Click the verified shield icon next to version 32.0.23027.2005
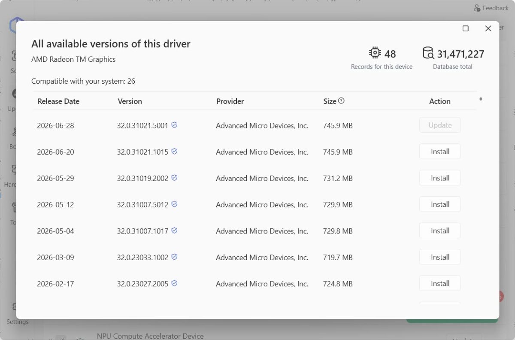This screenshot has width=515, height=340. [174, 283]
